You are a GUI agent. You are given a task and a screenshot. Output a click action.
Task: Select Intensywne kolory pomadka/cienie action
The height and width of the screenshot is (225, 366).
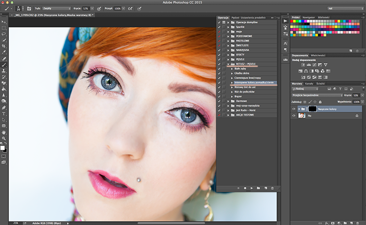(254, 82)
